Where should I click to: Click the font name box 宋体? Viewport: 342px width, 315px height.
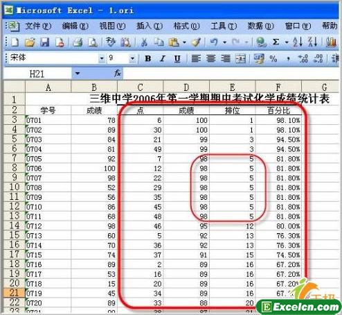53,58
